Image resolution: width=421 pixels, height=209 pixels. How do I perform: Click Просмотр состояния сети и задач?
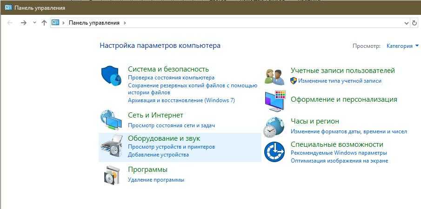171,125
